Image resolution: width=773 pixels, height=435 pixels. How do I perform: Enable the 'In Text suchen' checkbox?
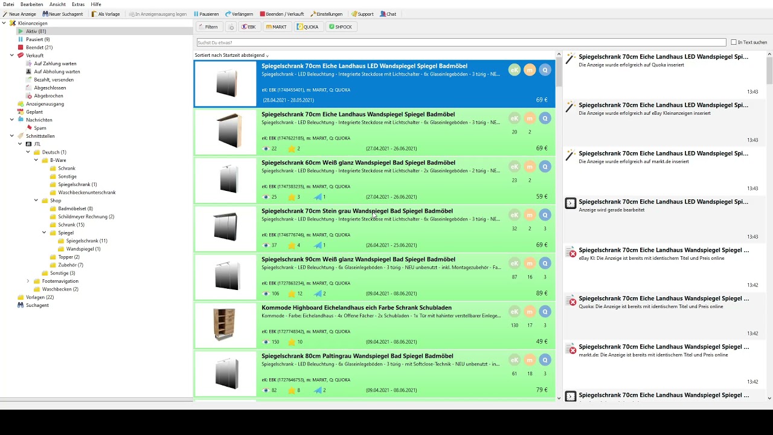pos(734,42)
